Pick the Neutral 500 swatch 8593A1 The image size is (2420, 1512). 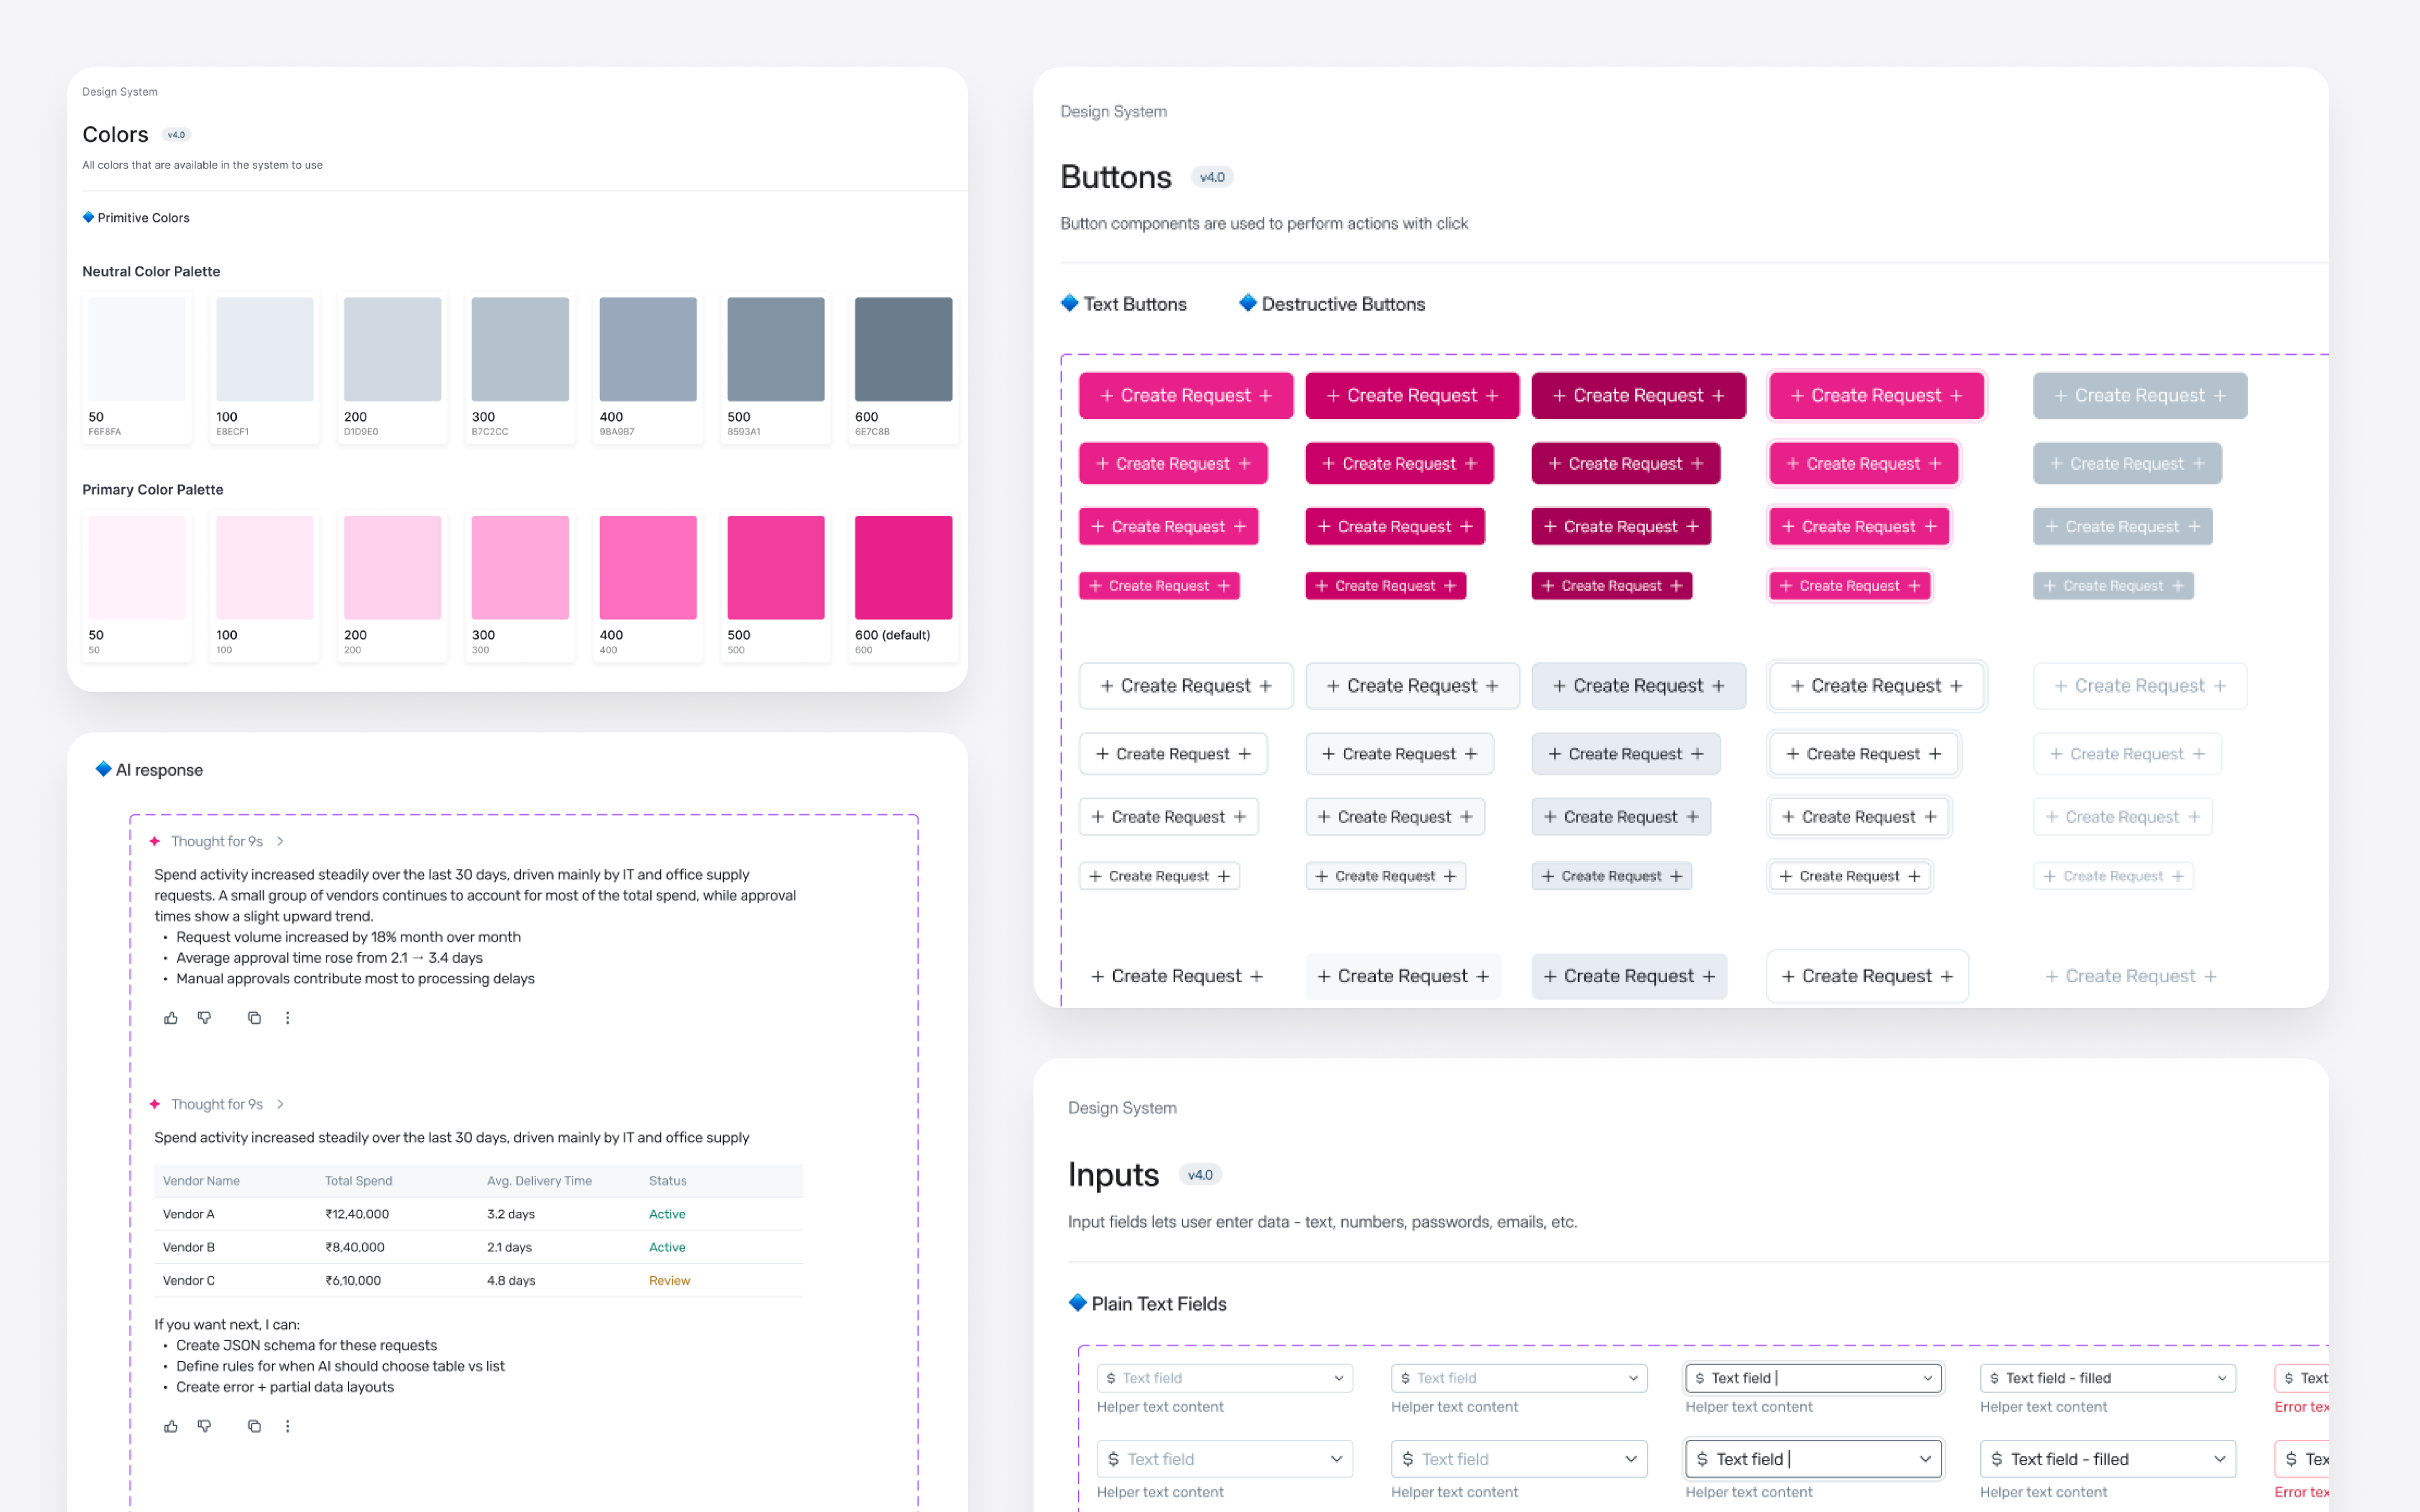[776, 349]
